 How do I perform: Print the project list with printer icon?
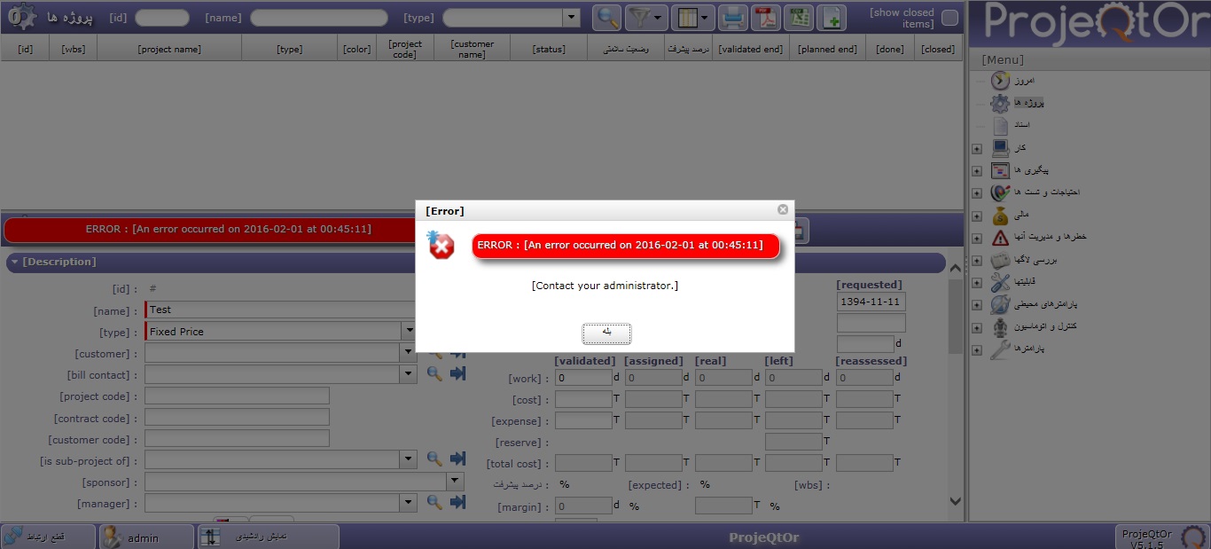point(732,18)
